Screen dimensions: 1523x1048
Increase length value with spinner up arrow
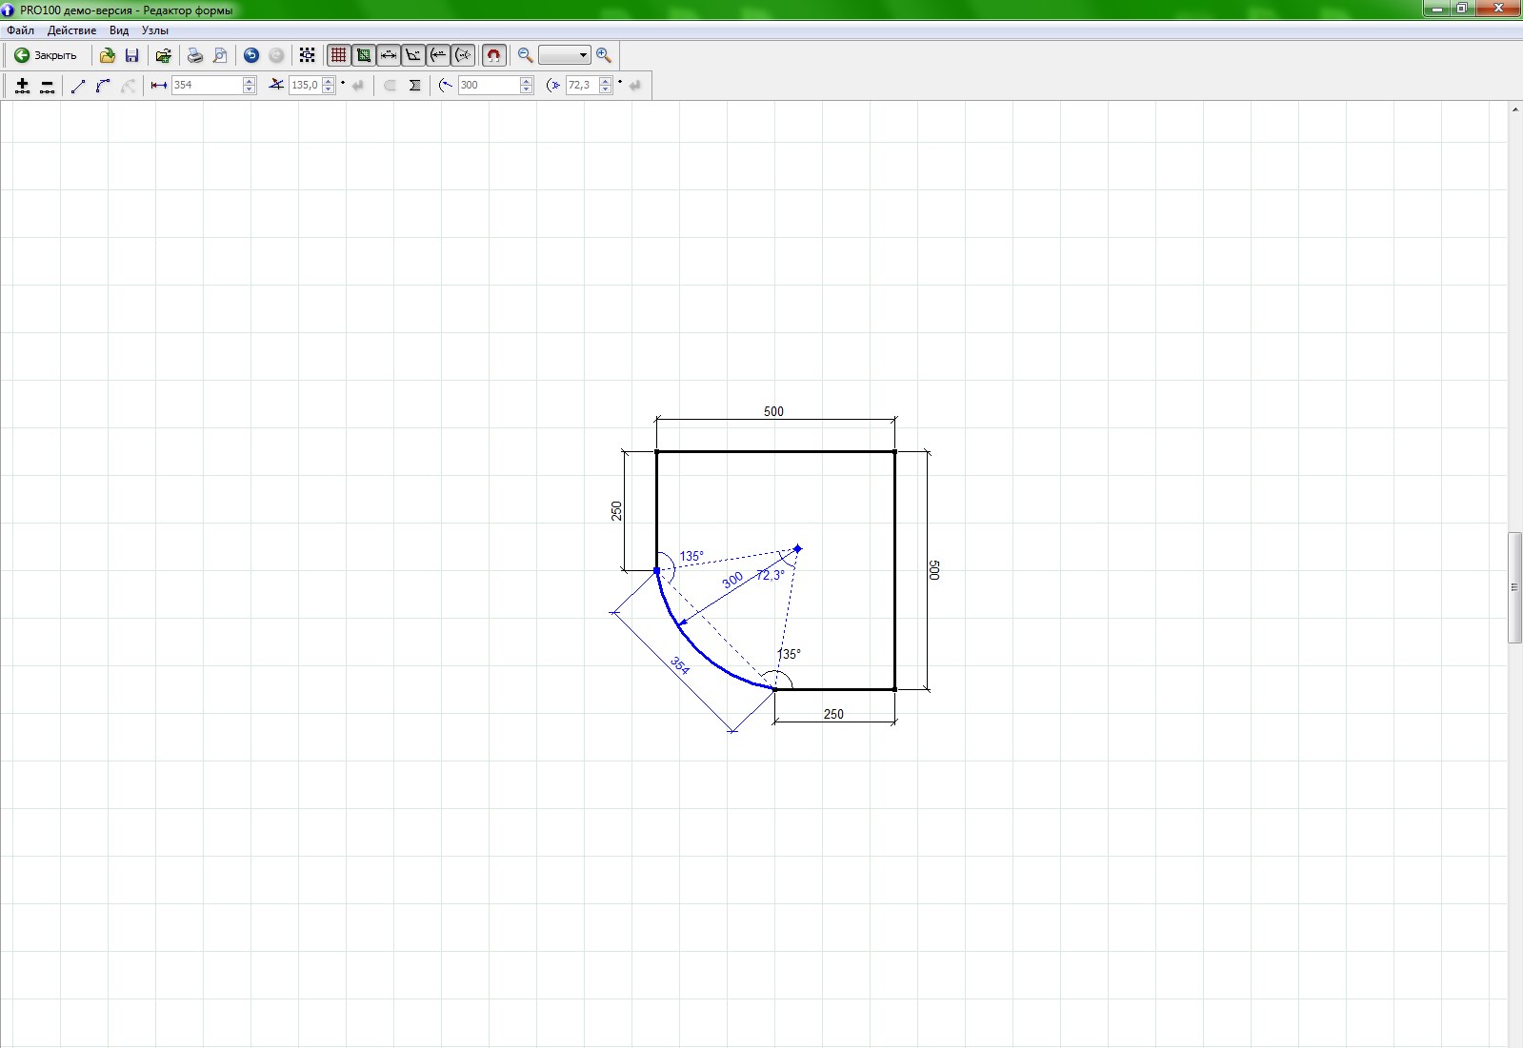[250, 81]
